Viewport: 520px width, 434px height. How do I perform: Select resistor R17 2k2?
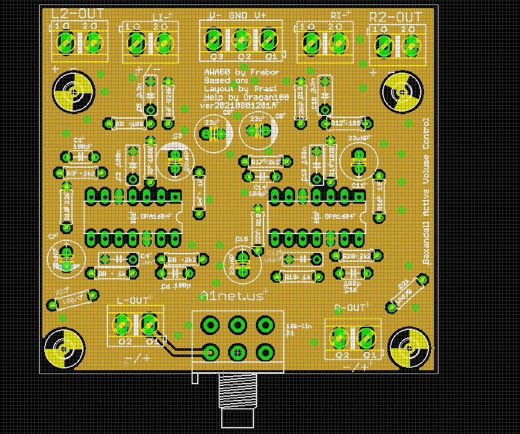tap(265, 162)
